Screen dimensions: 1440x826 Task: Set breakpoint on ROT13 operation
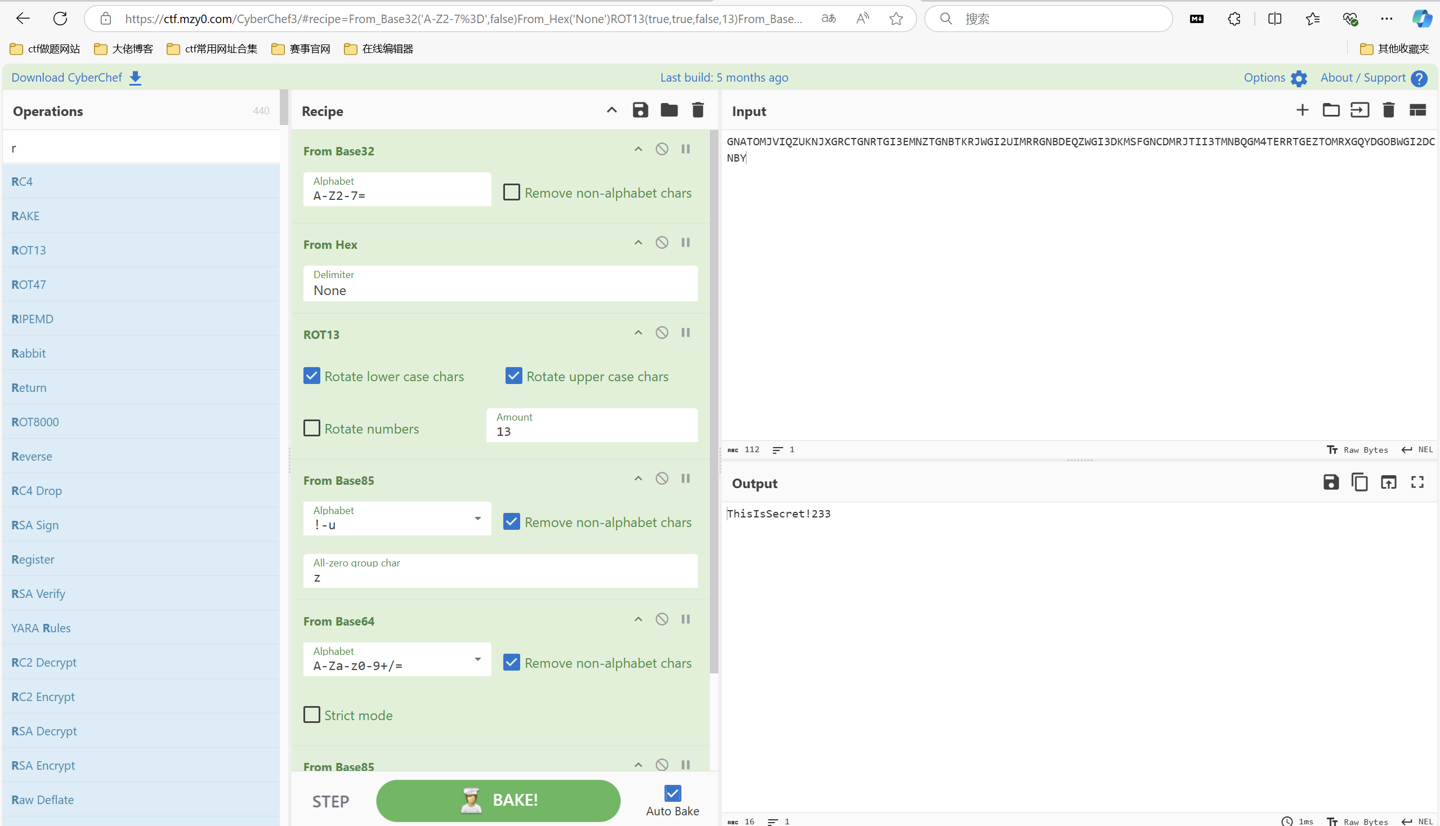[686, 332]
